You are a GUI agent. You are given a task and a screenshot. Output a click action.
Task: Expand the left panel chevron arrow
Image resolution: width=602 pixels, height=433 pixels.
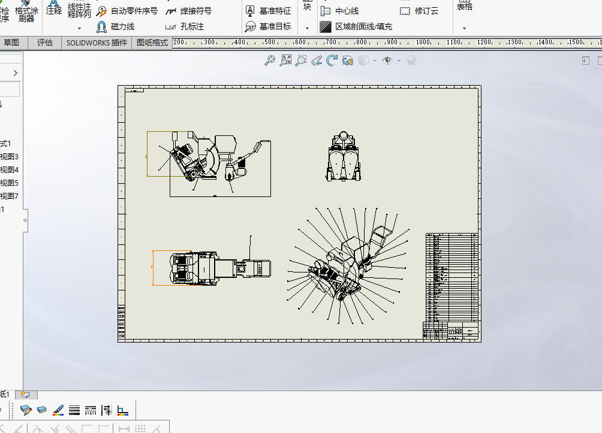coord(16,73)
